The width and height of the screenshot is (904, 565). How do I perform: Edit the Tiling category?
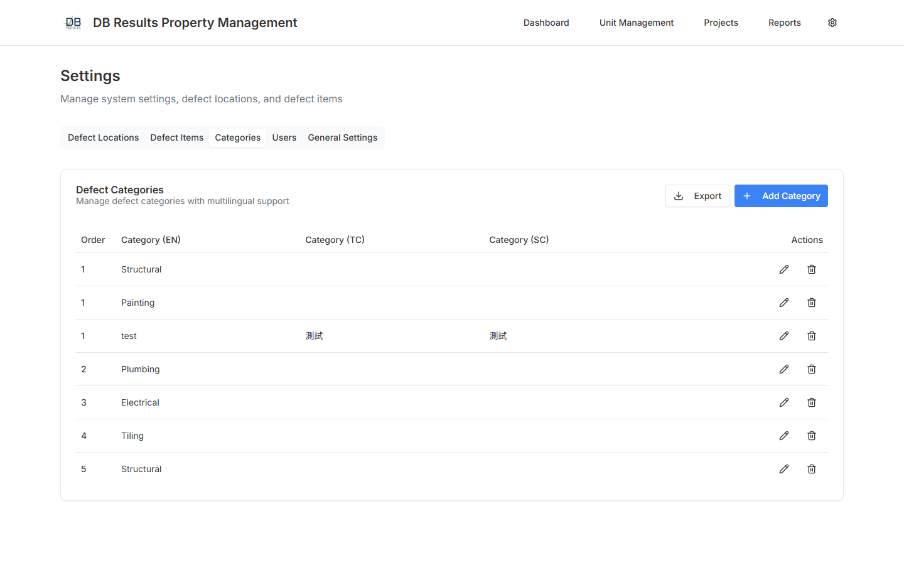(784, 436)
